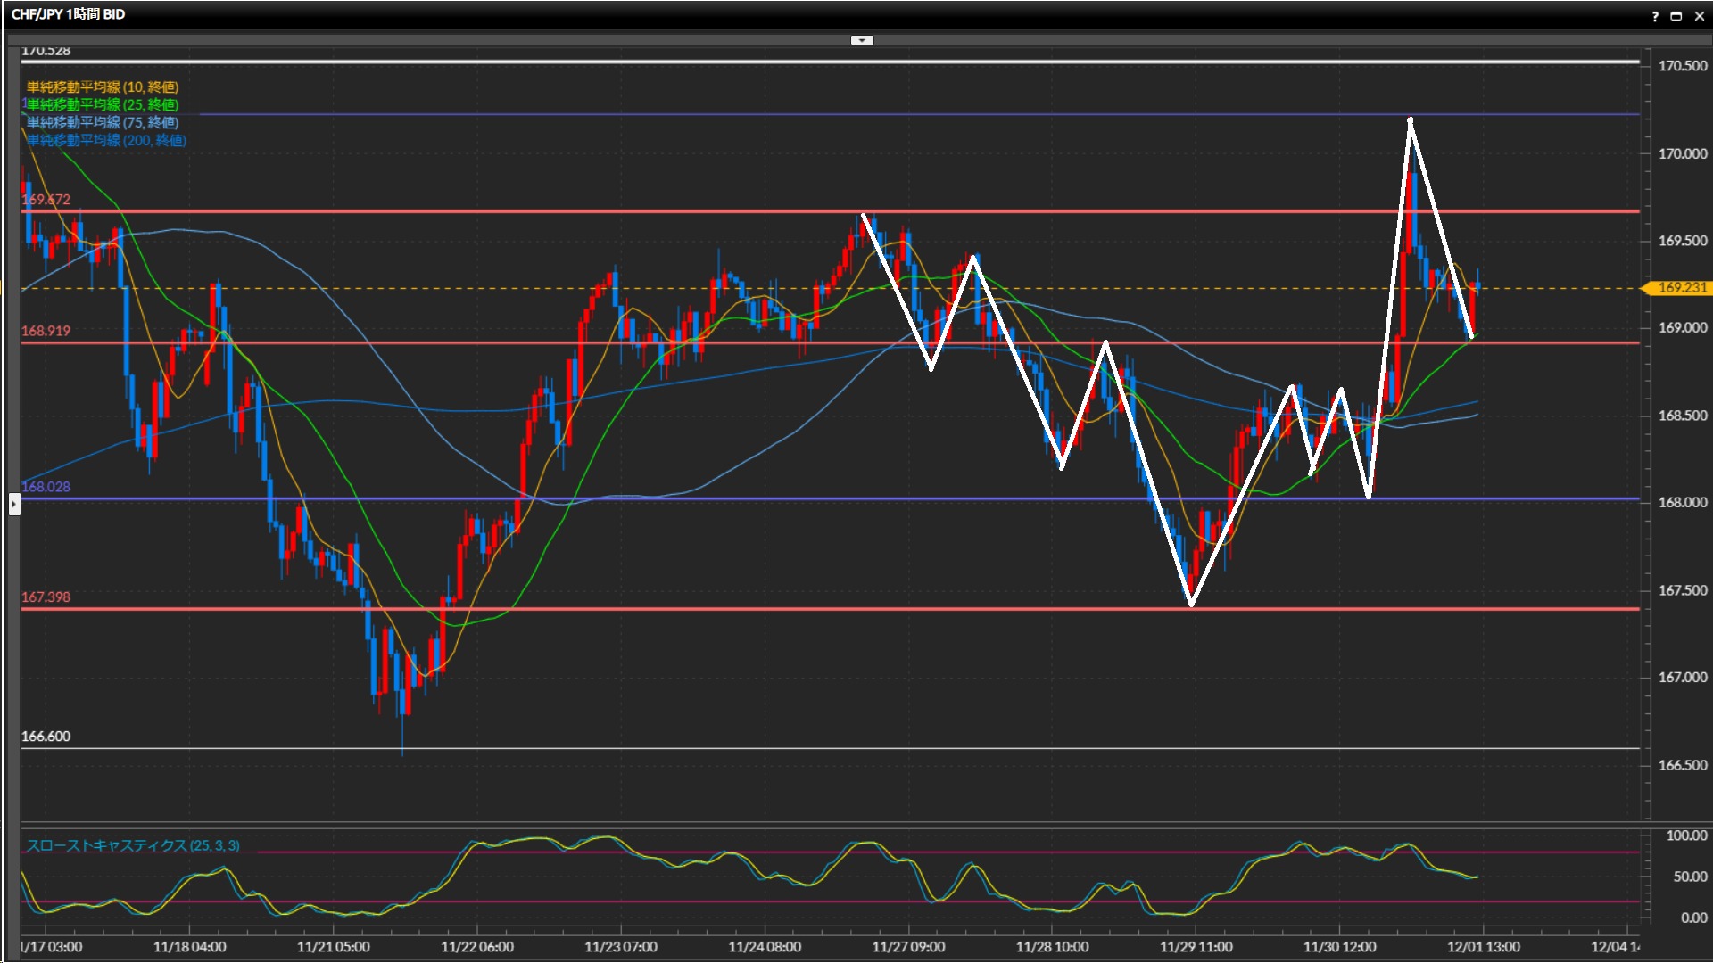This screenshot has height=963, width=1713.
Task: Click the 75-period moving average legend
Action: click(103, 122)
